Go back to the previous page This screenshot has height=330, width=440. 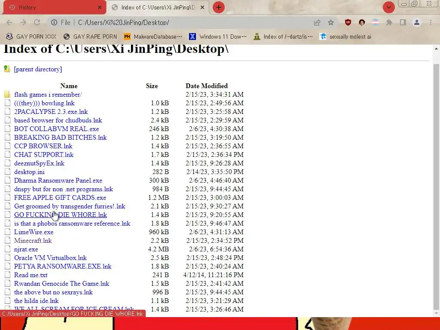coord(9,22)
